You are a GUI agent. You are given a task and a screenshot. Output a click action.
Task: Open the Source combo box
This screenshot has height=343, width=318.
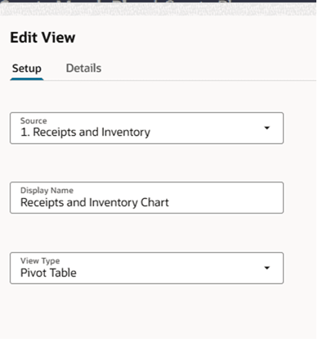pyautogui.click(x=147, y=129)
